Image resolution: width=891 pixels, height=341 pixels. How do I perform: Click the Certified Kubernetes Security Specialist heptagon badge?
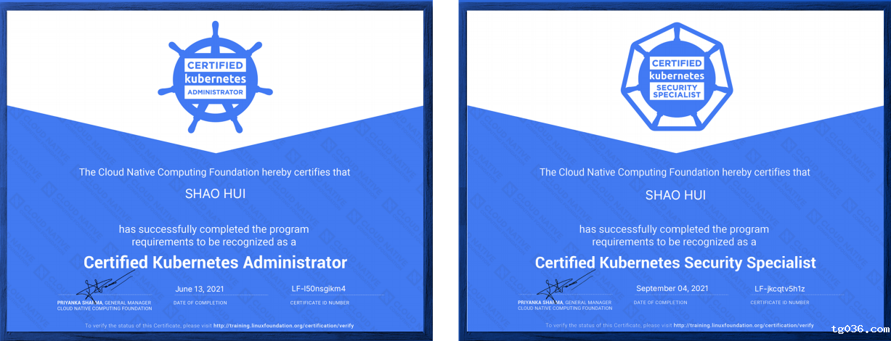click(x=676, y=77)
